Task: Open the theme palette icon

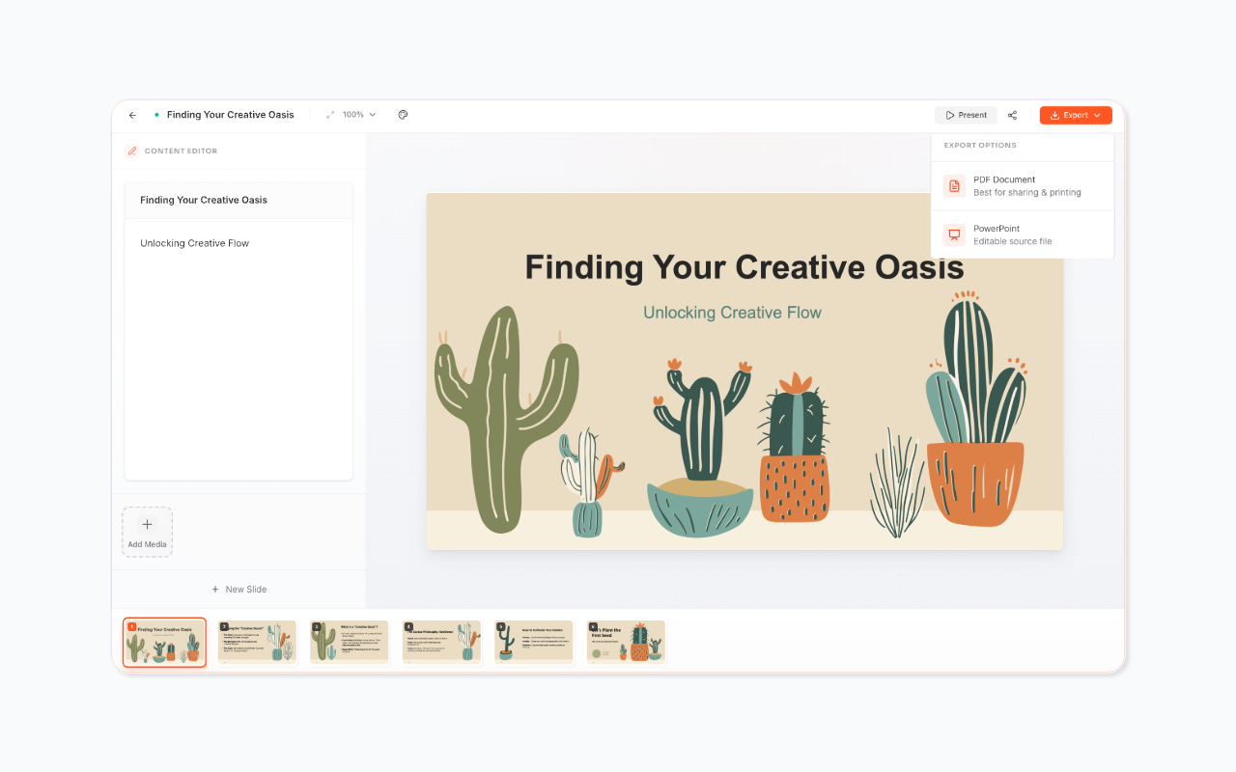Action: pyautogui.click(x=403, y=115)
